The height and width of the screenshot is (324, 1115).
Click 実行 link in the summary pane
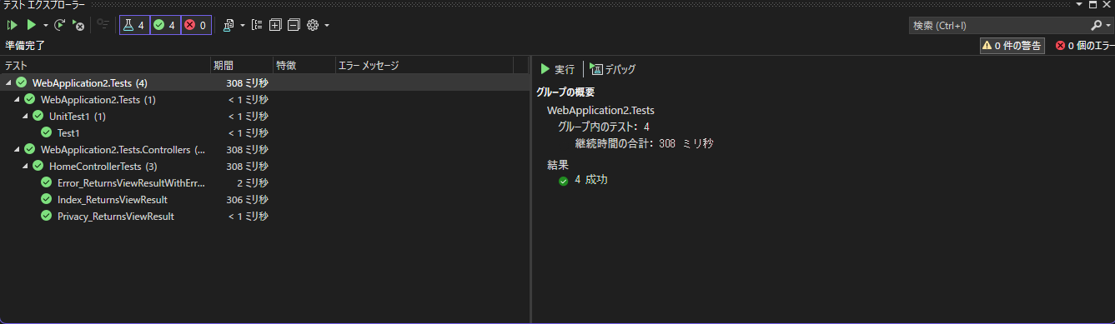click(x=558, y=69)
